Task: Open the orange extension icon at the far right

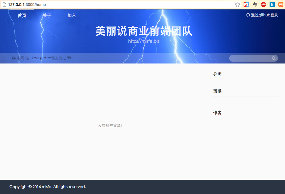Action: click(x=281, y=5)
